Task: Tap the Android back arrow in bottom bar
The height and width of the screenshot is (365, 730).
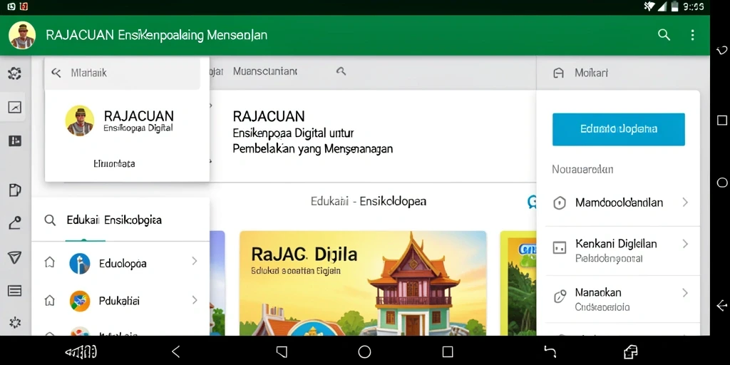Action: 175,351
